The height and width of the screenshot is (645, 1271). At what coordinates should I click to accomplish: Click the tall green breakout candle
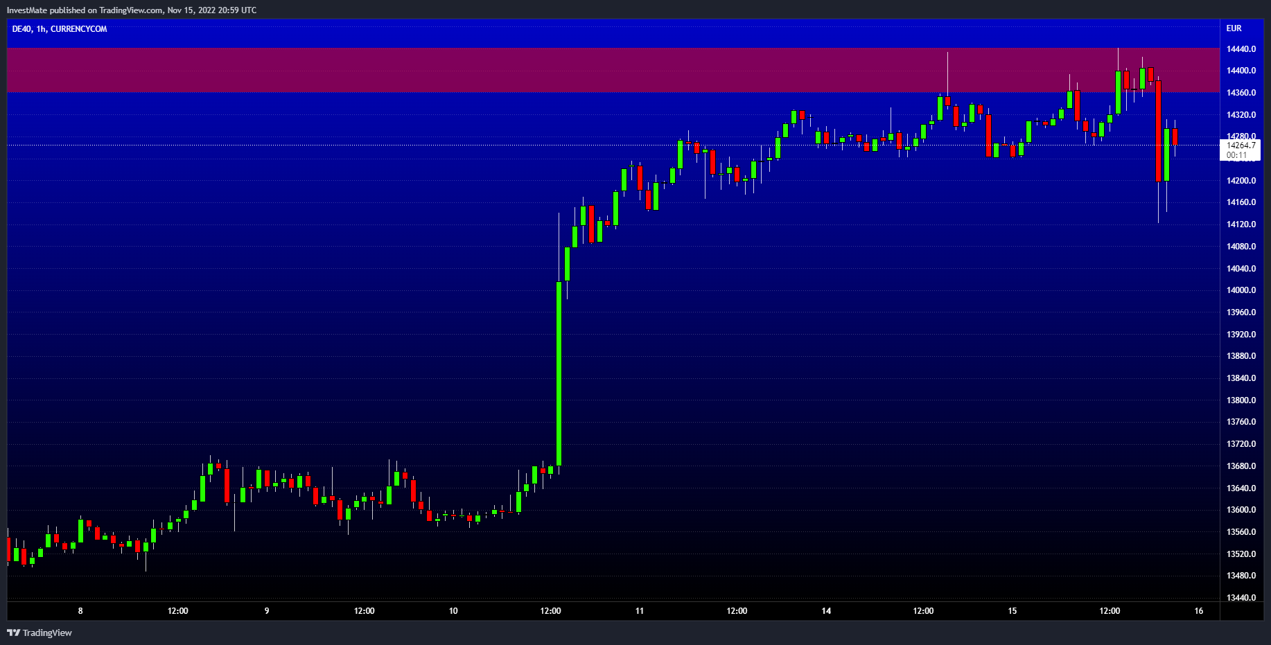click(x=559, y=373)
